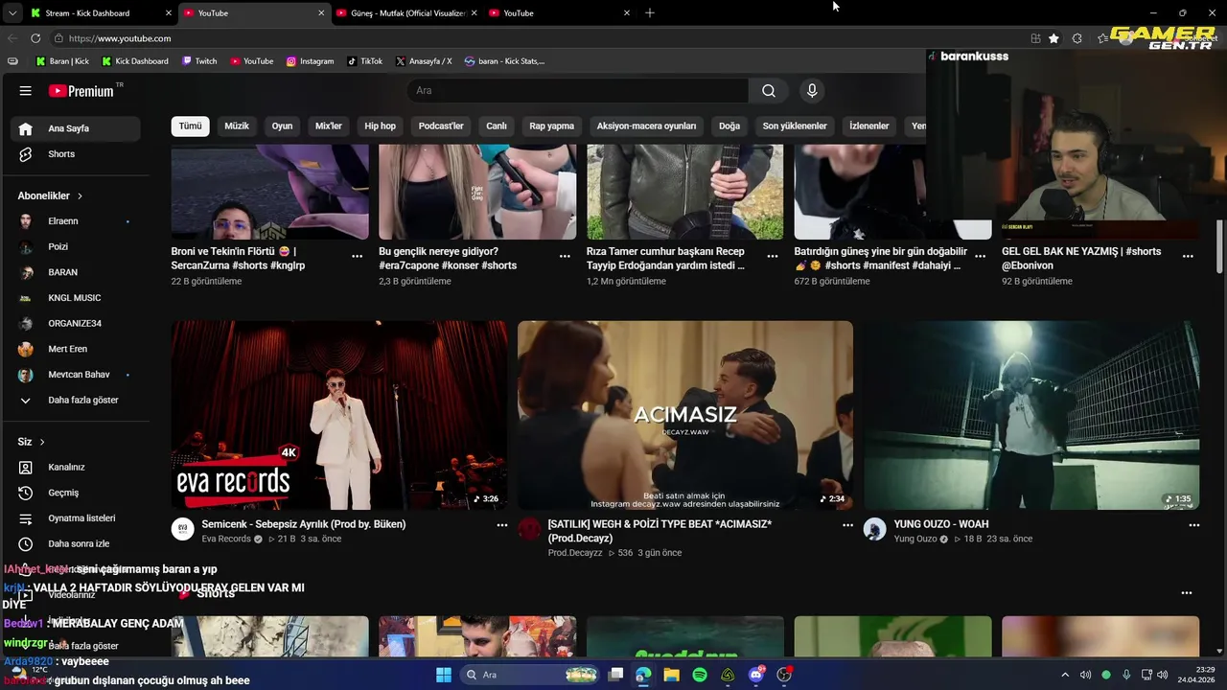
Task: Click the Eva Records channel avatar
Action: [x=182, y=530]
